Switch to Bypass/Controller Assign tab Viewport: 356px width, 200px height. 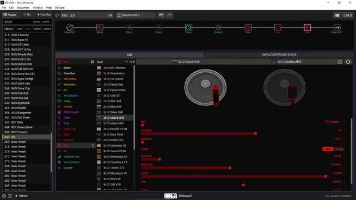click(x=279, y=54)
